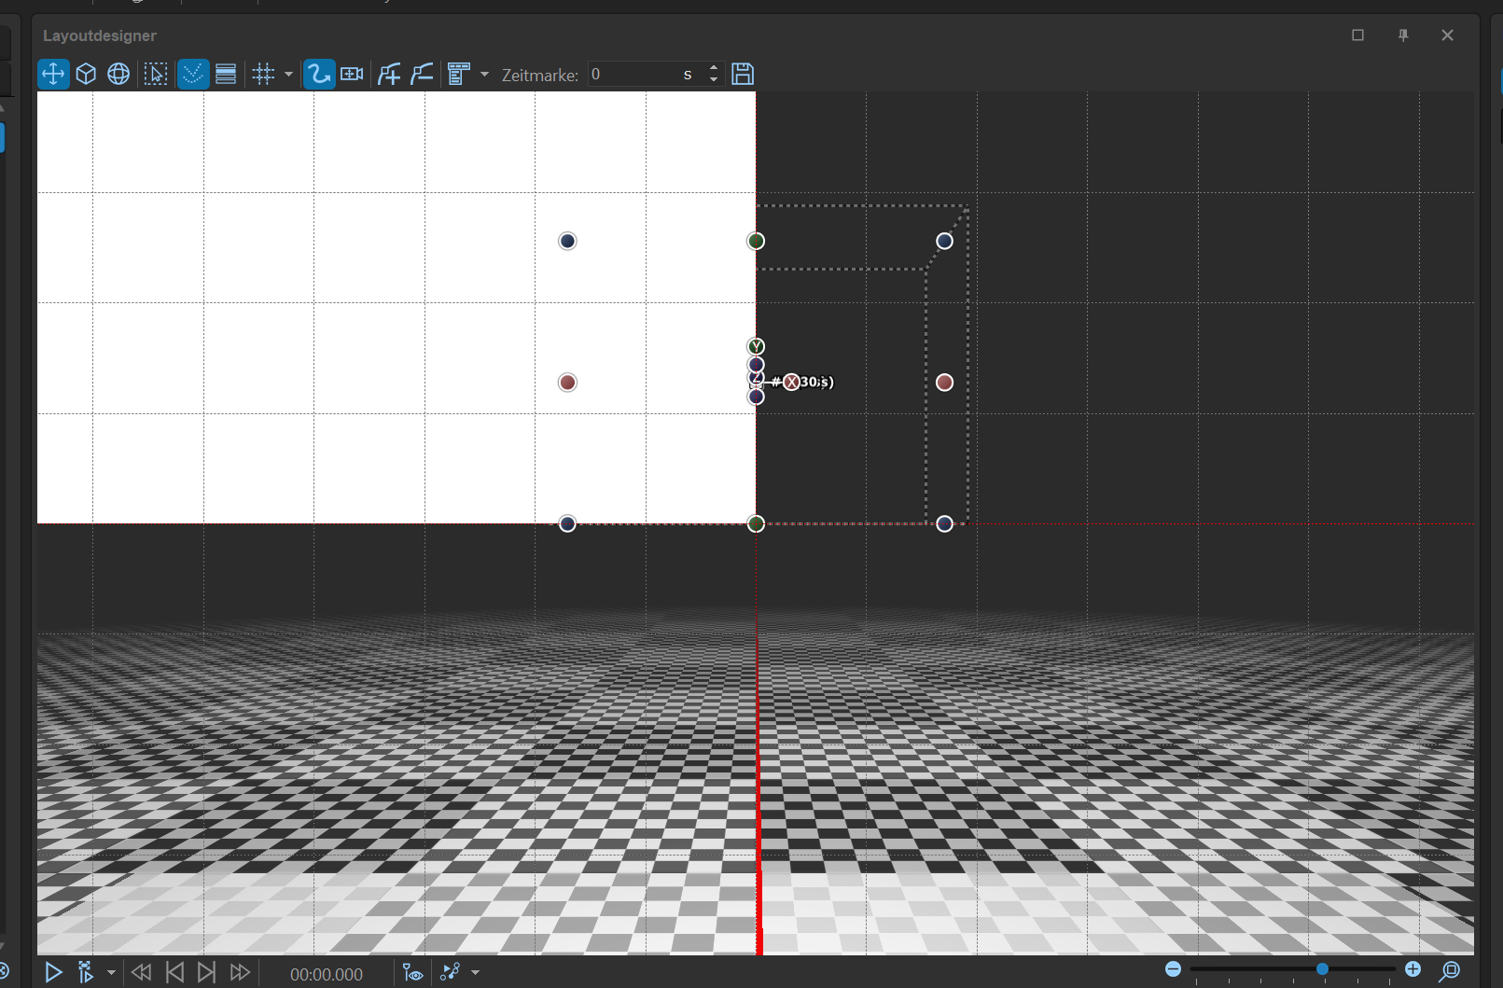Switch to the 3D cube view tool
Screen dimensions: 1503x988
[86, 74]
